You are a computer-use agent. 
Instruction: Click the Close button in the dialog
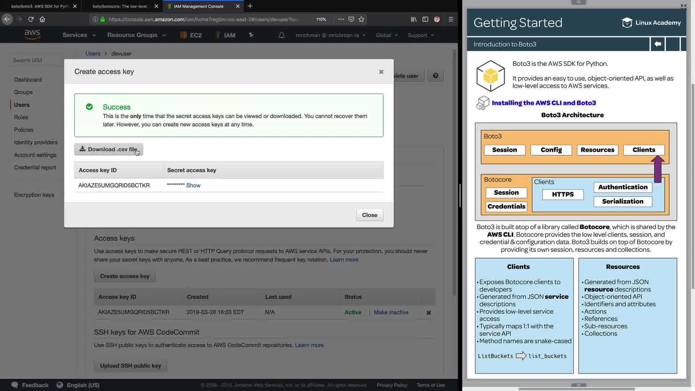point(370,215)
